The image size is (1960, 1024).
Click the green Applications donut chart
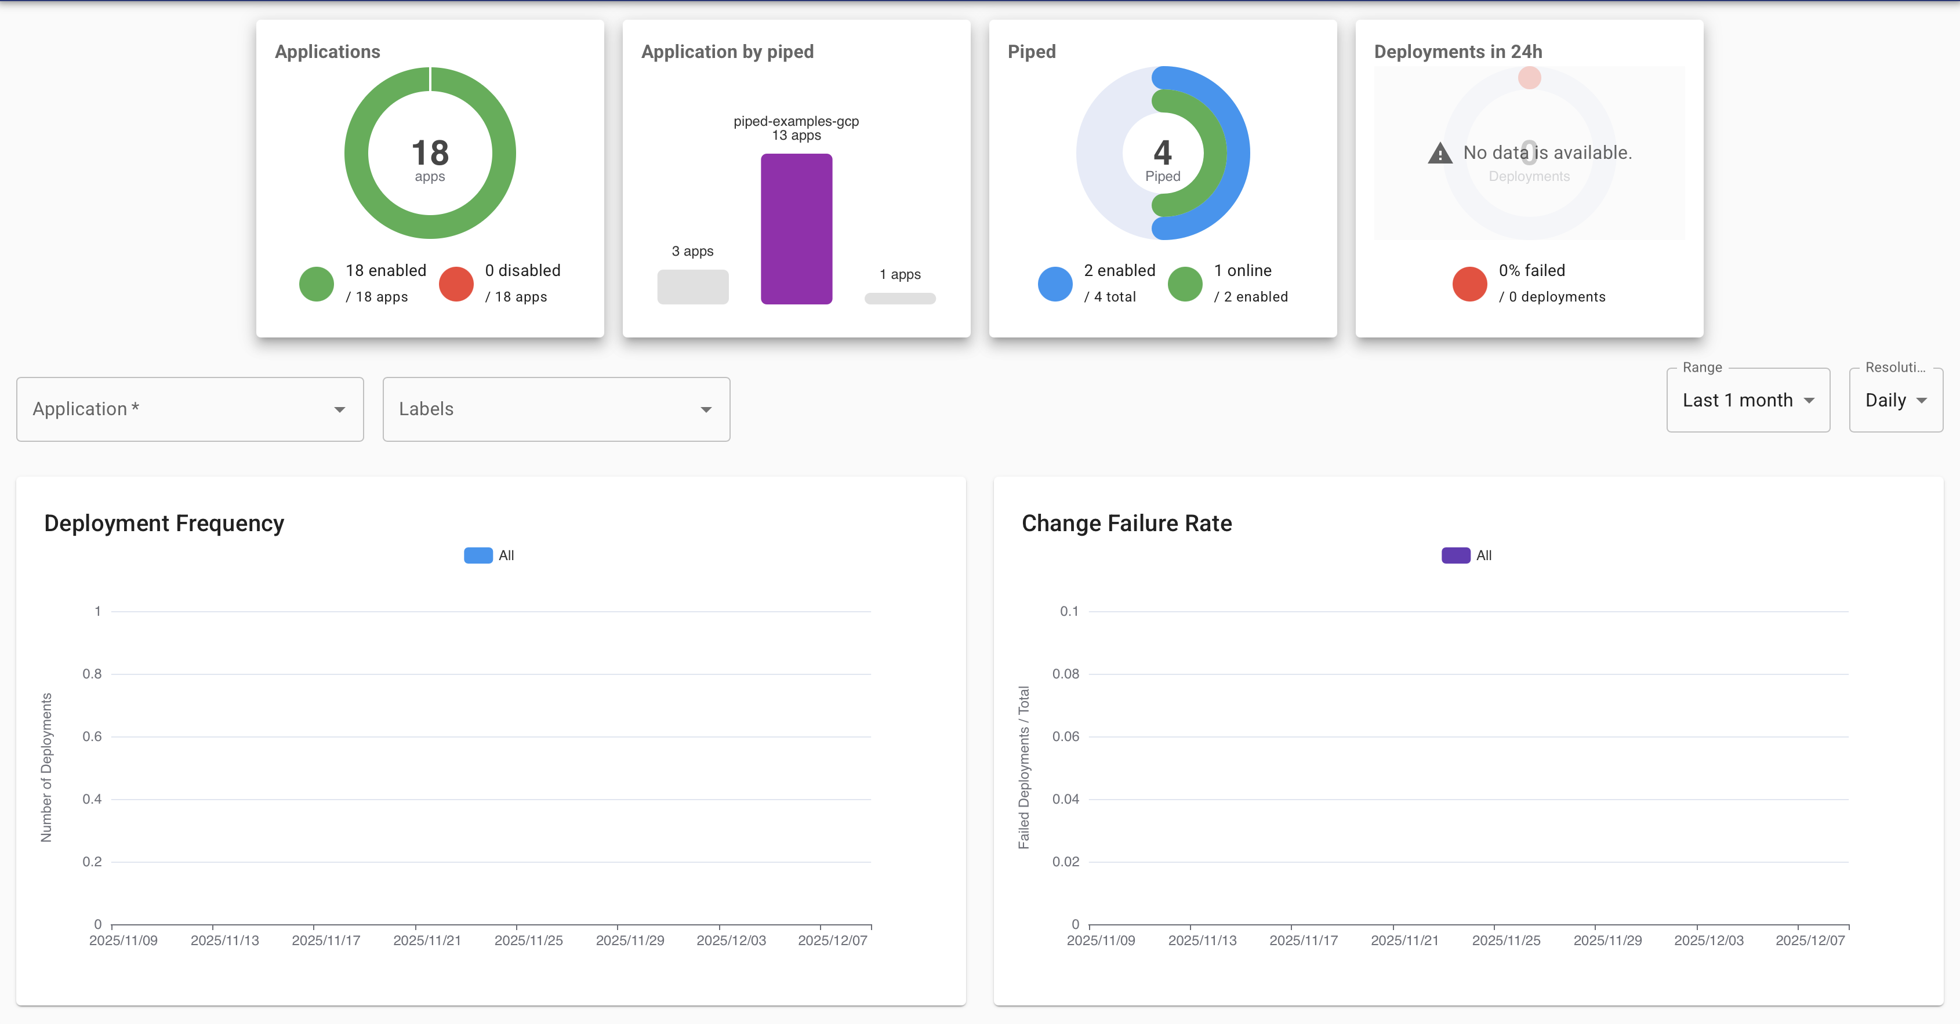coord(430,152)
